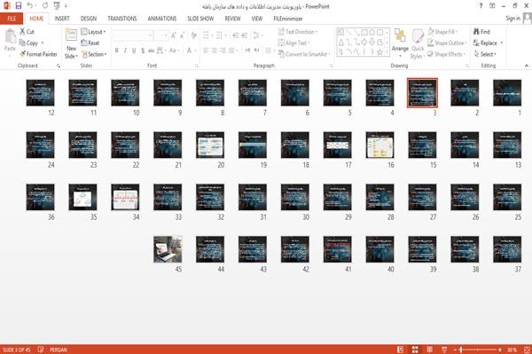This screenshot has width=532, height=354.
Task: Select slide thumbnail number 45
Action: pyautogui.click(x=168, y=249)
